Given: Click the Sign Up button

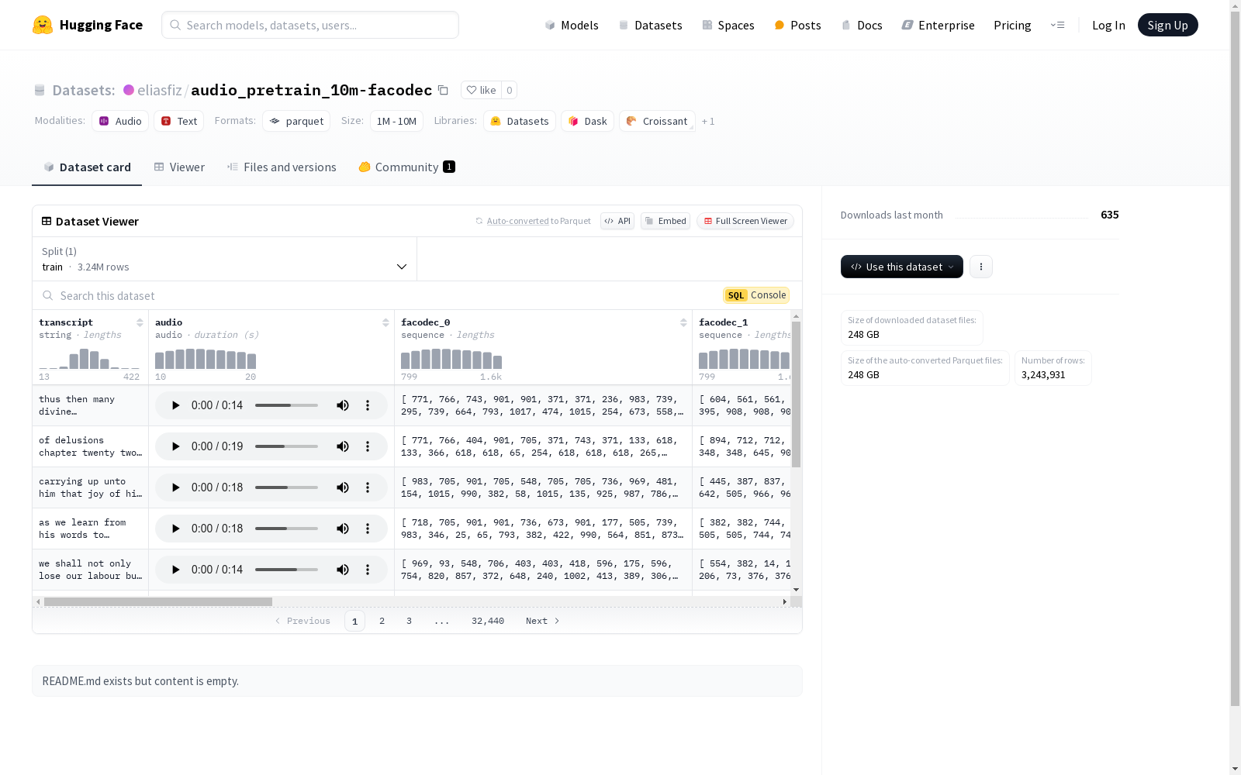Looking at the screenshot, I should click(x=1168, y=25).
